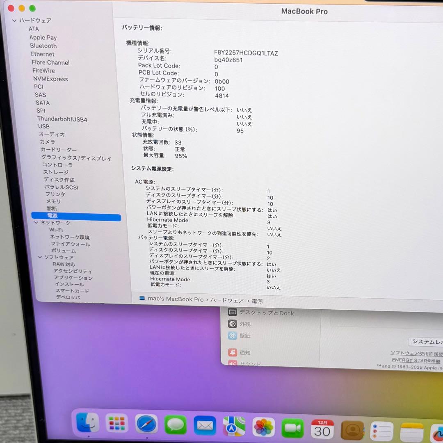Click デスクトップとDock icon in System Settings

click(x=232, y=312)
